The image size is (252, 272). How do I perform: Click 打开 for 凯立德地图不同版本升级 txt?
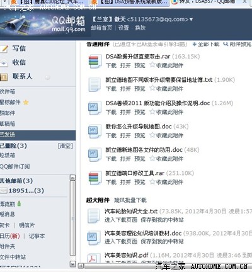point(125,89)
